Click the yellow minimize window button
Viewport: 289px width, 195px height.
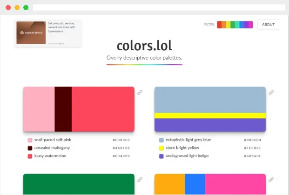click(17, 7)
